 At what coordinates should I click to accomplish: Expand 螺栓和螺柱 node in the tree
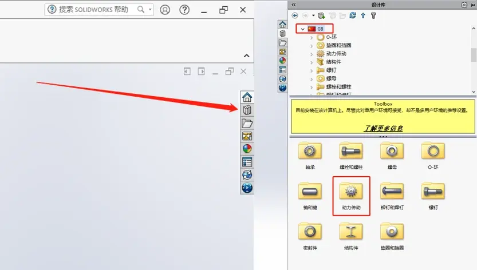click(x=311, y=88)
